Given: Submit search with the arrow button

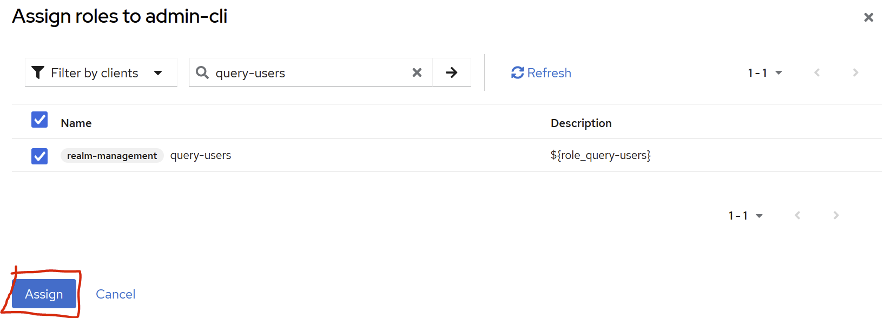Looking at the screenshot, I should click(452, 72).
